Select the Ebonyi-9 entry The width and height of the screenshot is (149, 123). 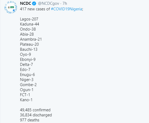(28, 60)
